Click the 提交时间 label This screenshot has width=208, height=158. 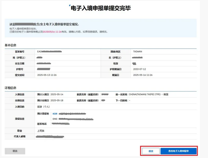[x=20, y=75]
